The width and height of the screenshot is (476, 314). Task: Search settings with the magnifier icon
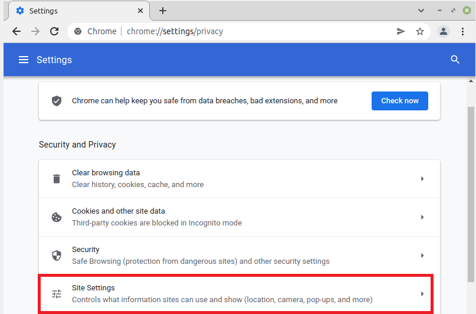click(455, 60)
